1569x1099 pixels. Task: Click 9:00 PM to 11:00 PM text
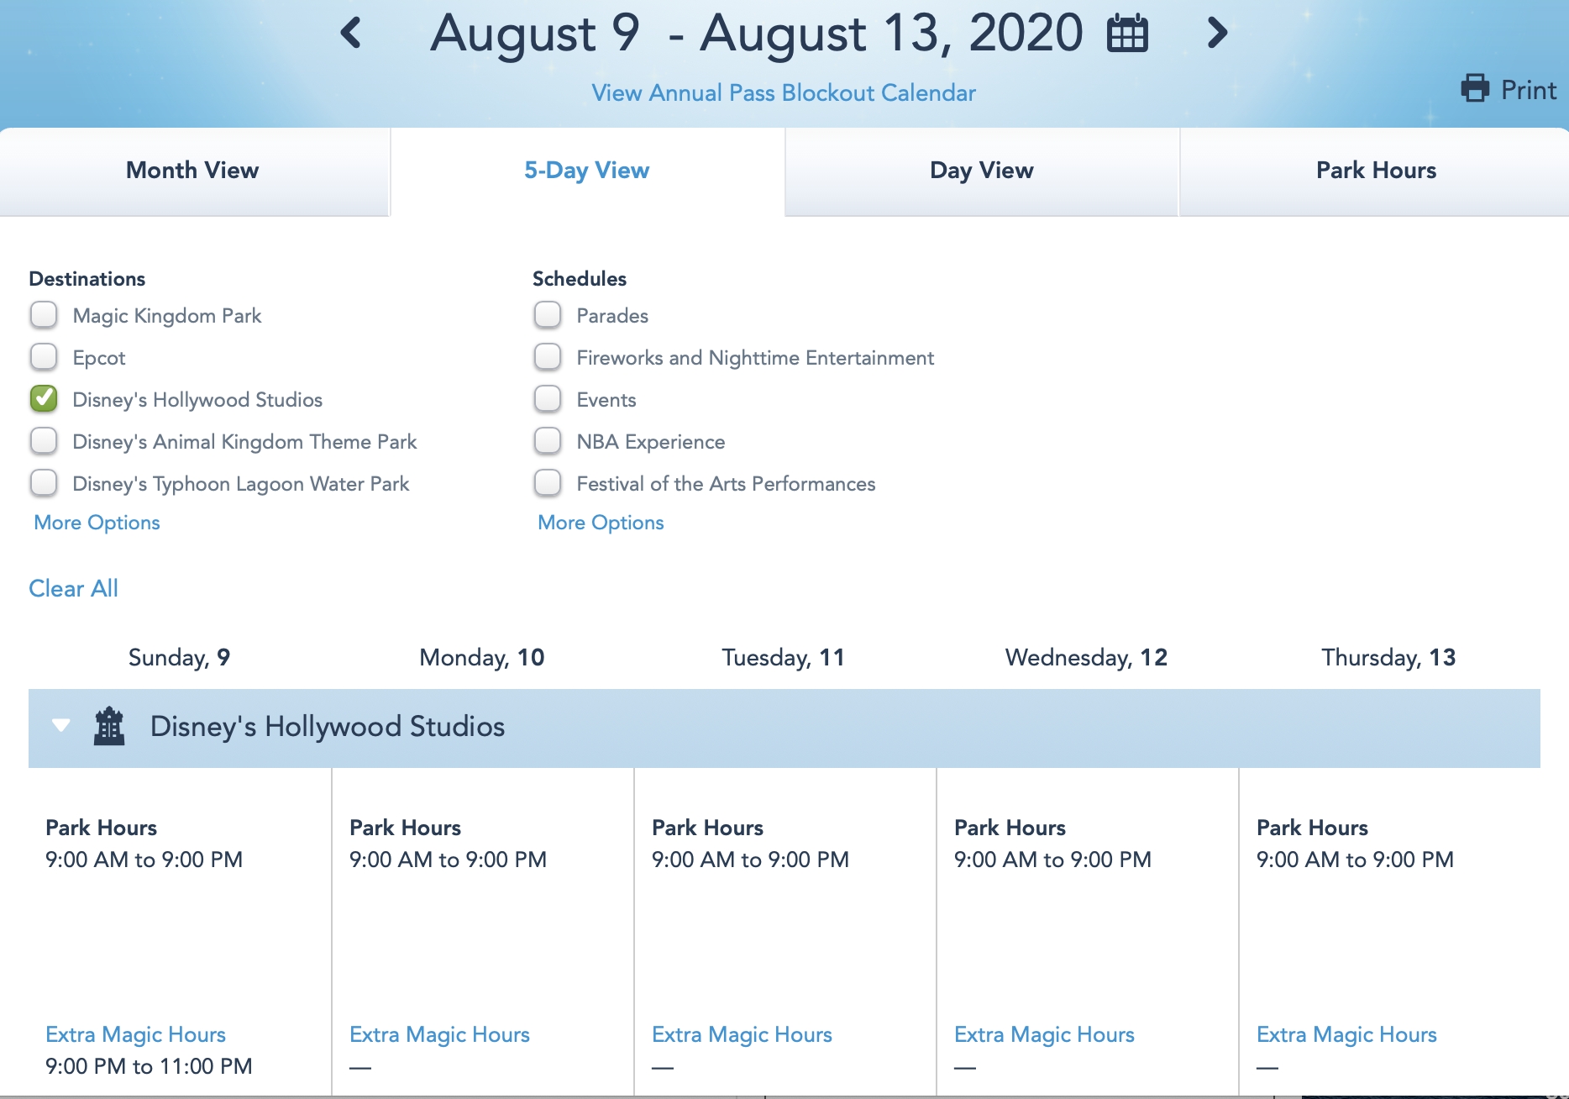pyautogui.click(x=149, y=1066)
